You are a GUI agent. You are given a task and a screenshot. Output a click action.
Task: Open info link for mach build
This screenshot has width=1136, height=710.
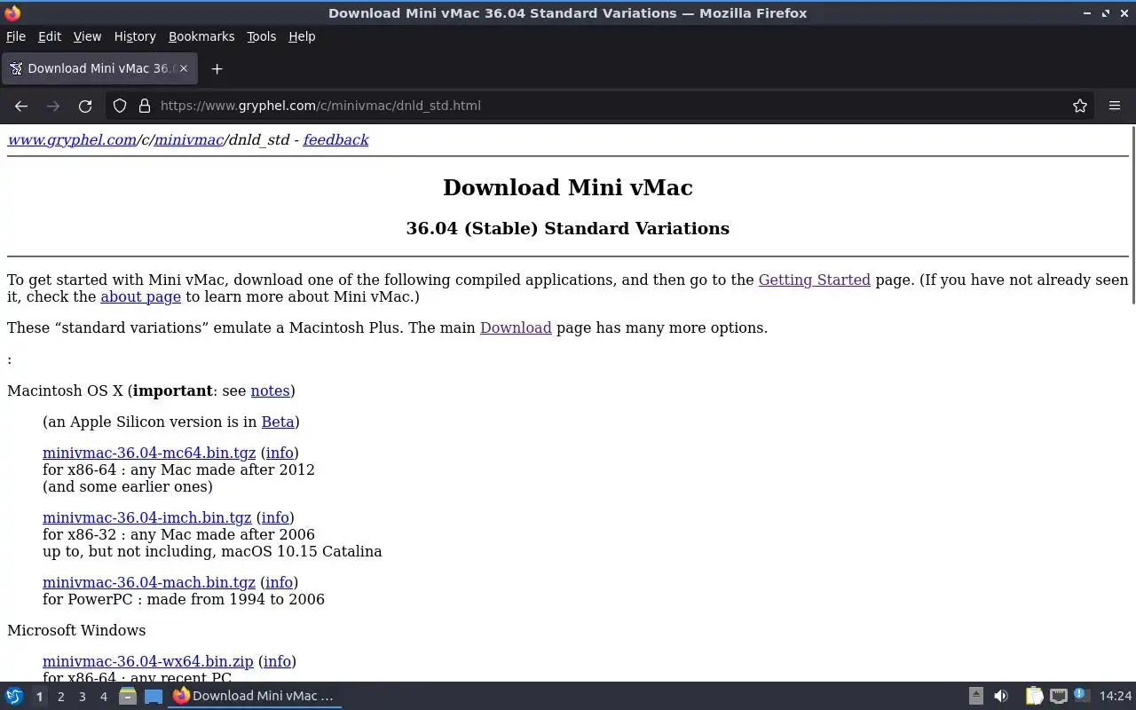pos(279,582)
